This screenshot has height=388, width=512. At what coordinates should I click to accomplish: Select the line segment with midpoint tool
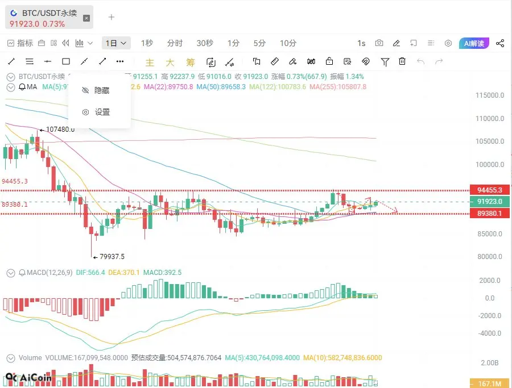click(84, 61)
